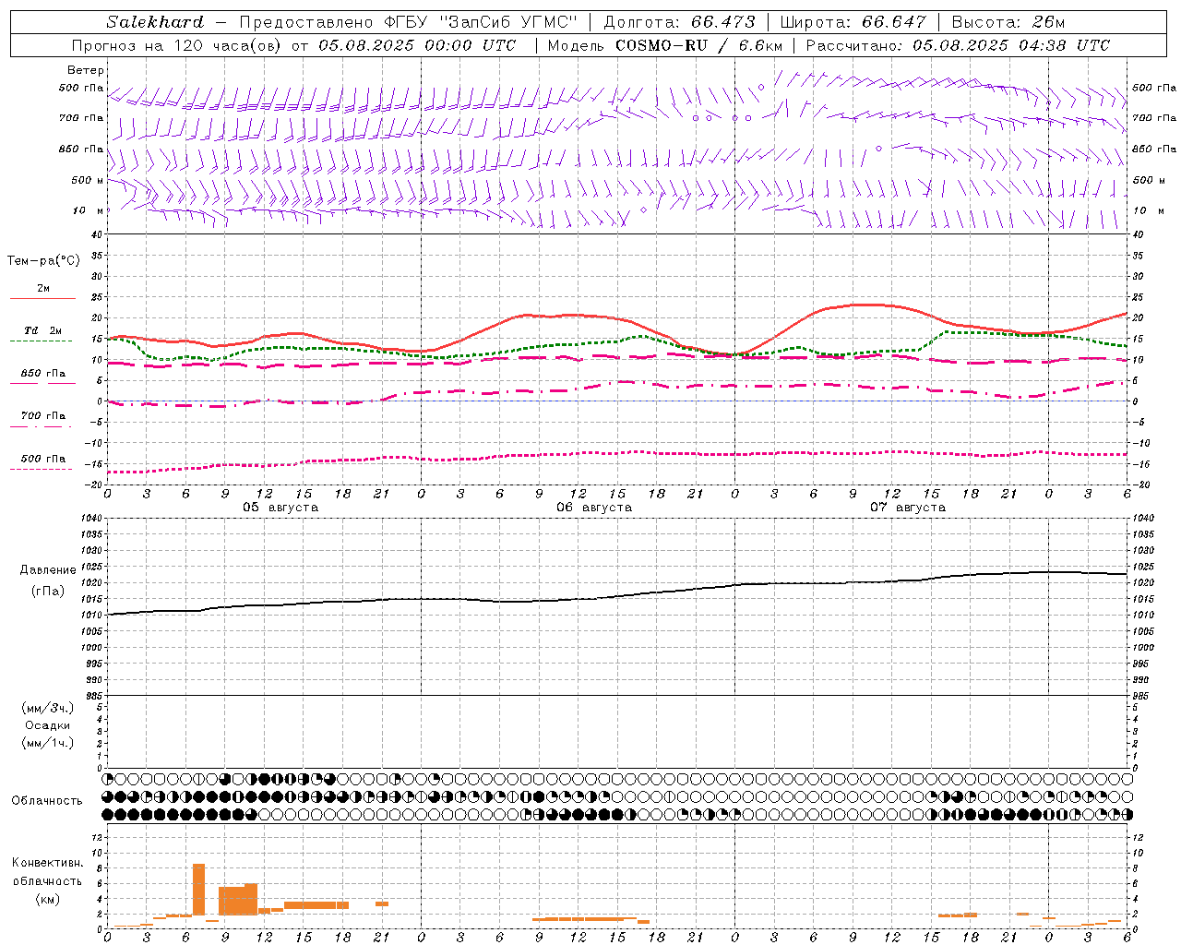Click the "(мм/3ч.)" precipitation unit label
Viewport: 1181px width, 945px height.
click(x=48, y=708)
